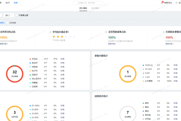Open 查看详情 under 长时间未更新目标
Viewport: 181px width, 121px height.
pyautogui.click(x=169, y=44)
